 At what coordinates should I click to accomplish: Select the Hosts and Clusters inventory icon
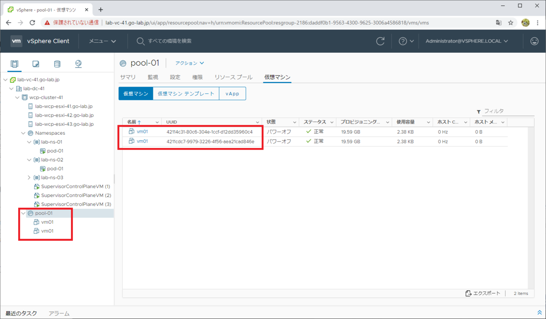click(x=14, y=64)
